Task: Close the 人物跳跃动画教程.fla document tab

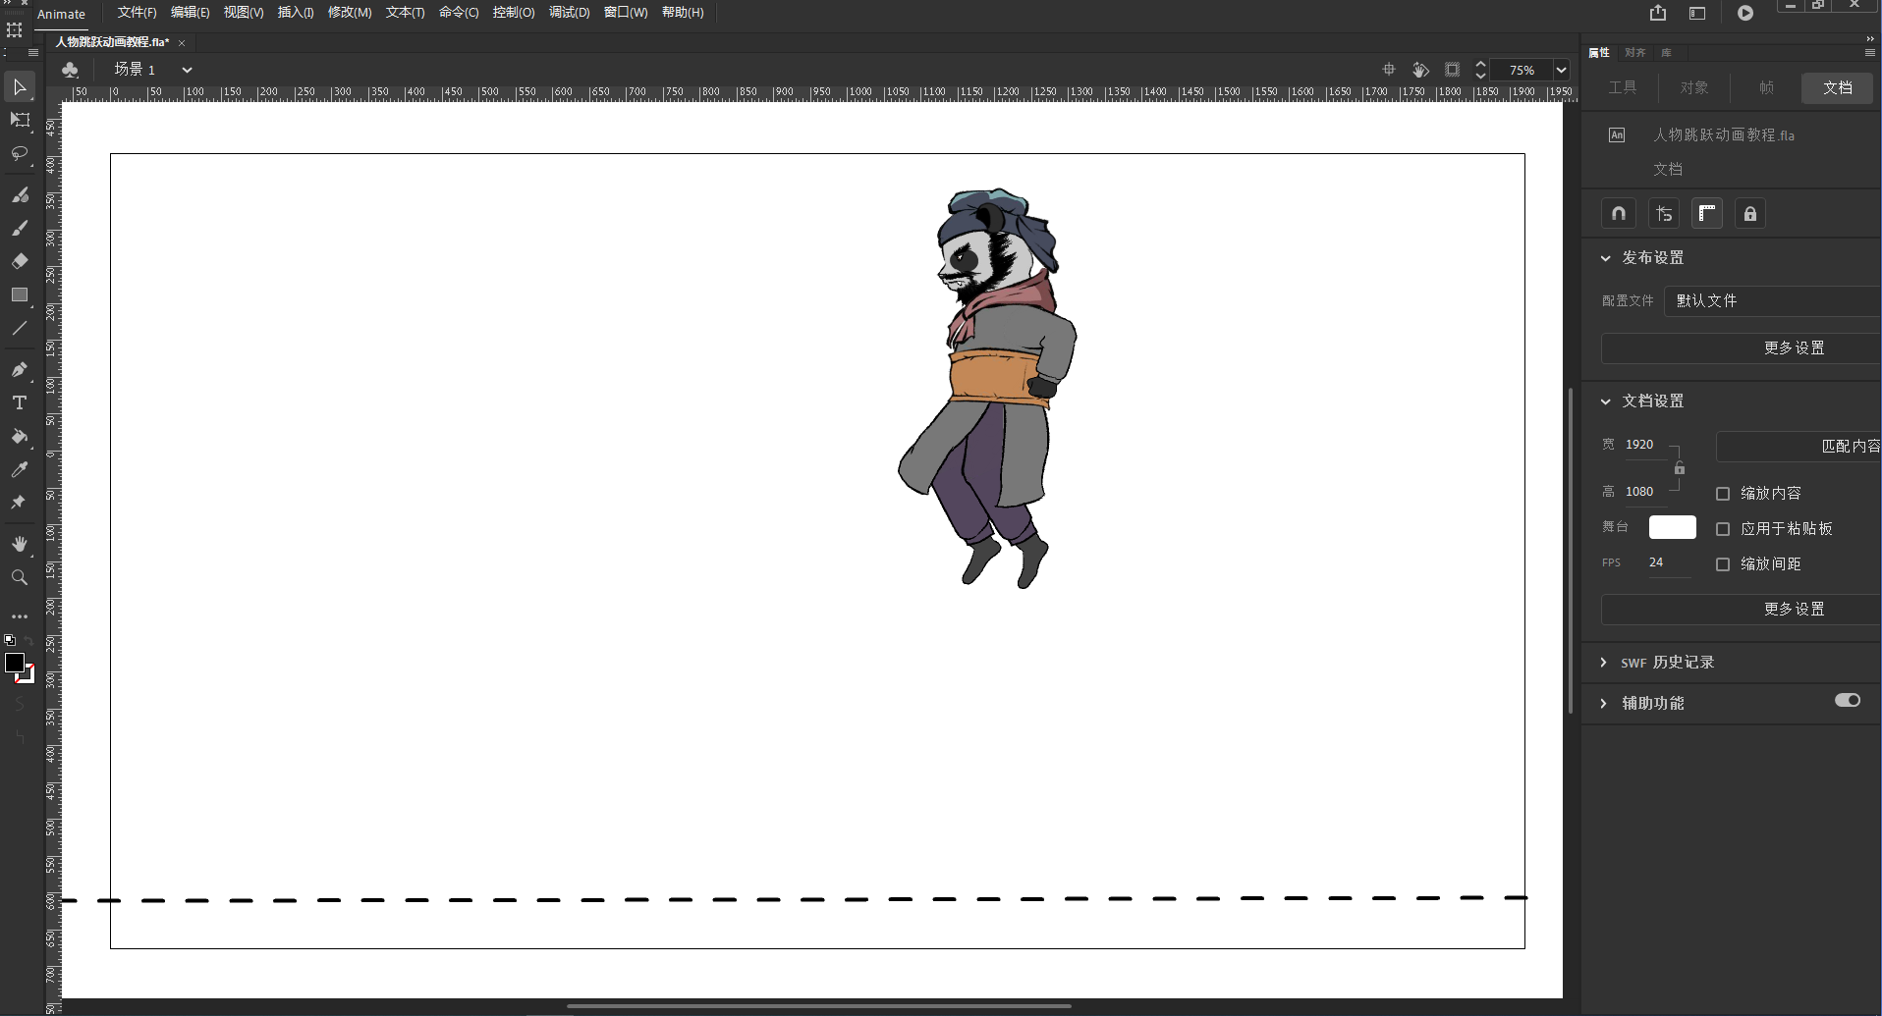Action: coord(182,43)
